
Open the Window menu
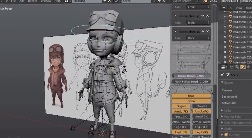pos(46,1)
